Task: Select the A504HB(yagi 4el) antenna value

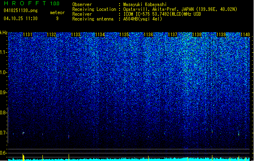Action: [x=143, y=19]
